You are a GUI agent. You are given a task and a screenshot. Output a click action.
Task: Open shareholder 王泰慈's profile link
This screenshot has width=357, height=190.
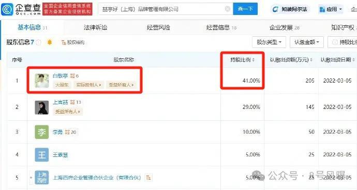(x=61, y=155)
